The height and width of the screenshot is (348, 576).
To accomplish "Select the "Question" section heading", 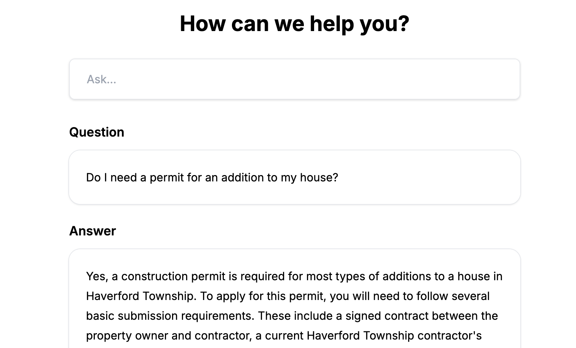I will click(97, 132).
